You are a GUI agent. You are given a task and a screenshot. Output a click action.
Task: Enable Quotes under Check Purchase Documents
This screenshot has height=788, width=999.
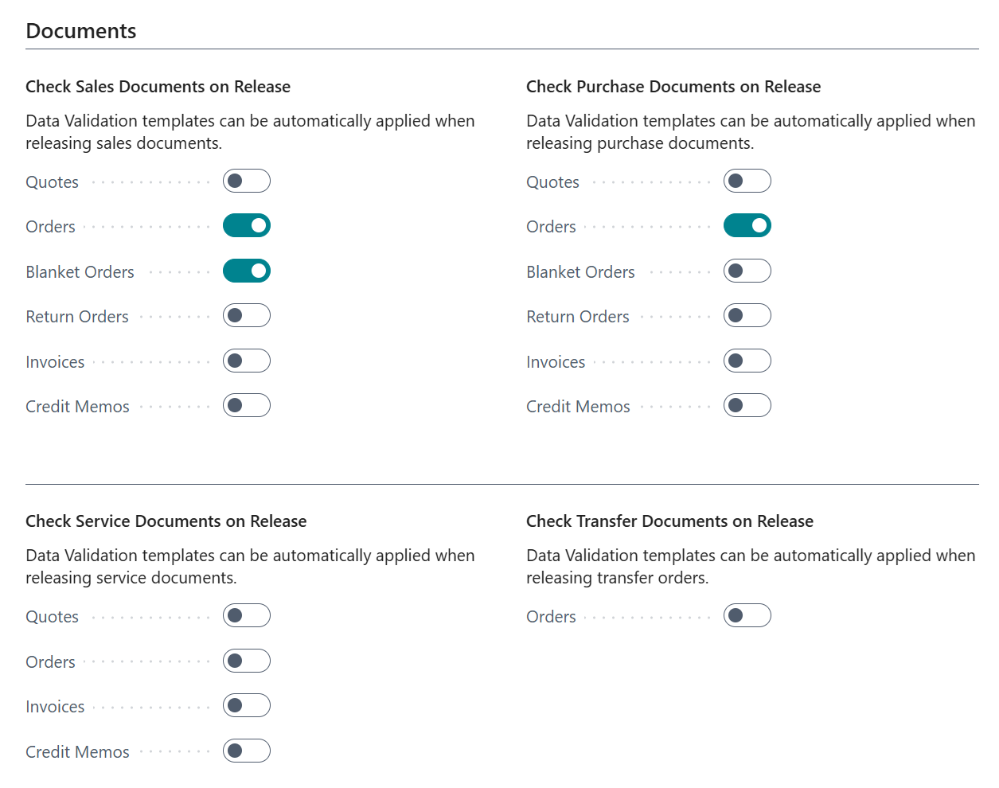(747, 181)
